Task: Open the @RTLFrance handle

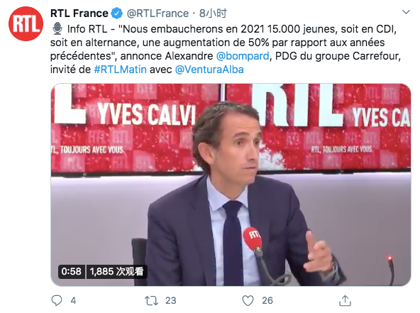Action: 157,13
